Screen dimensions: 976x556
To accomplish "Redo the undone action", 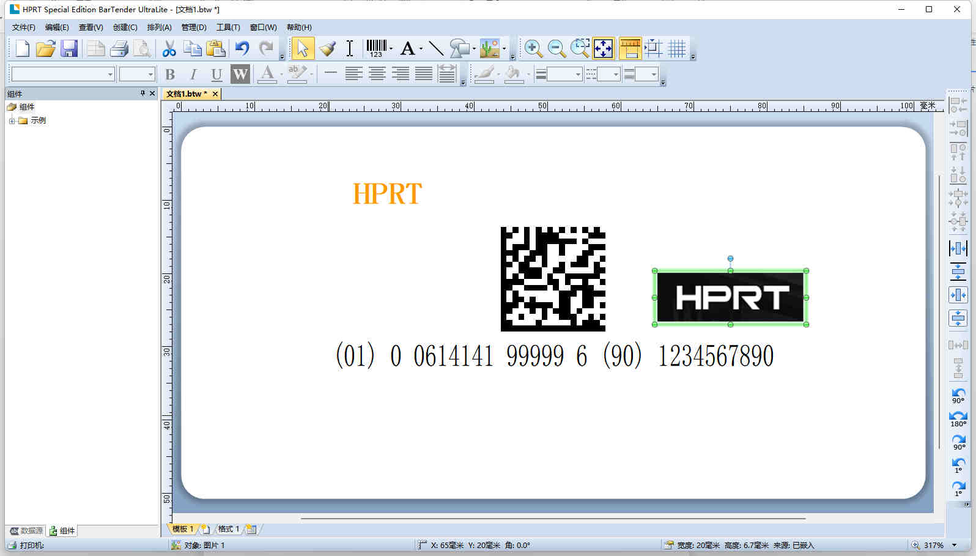I will point(266,48).
